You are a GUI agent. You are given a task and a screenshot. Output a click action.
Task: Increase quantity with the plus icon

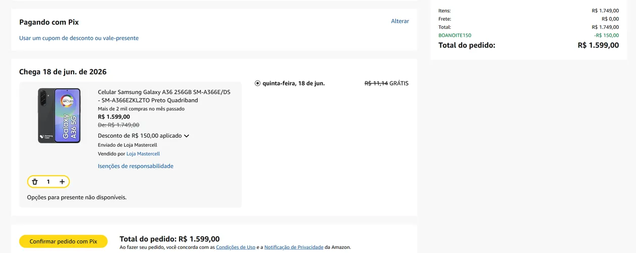62,182
